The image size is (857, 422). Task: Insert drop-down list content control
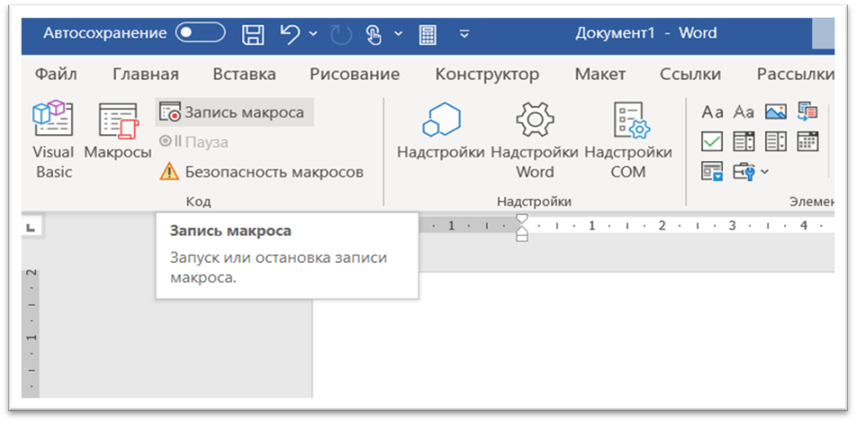[x=776, y=142]
